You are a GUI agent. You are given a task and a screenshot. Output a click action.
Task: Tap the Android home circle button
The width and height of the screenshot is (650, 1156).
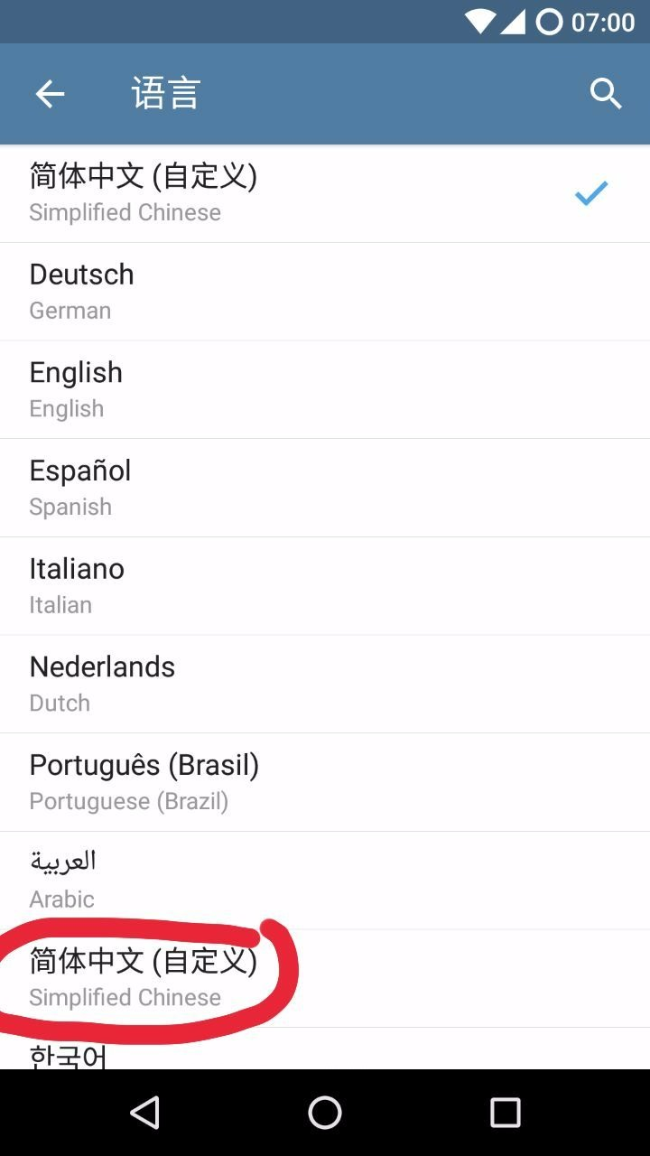click(x=325, y=1113)
